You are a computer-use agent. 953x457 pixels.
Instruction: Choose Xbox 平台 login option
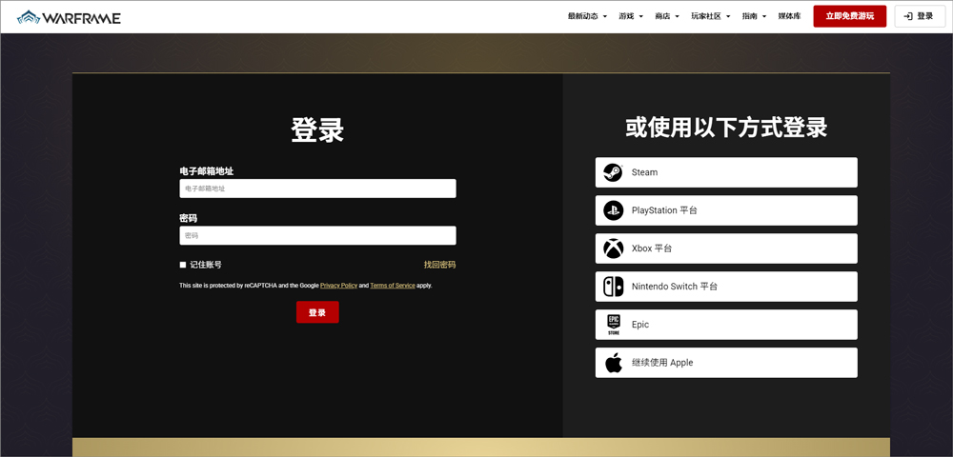[726, 248]
